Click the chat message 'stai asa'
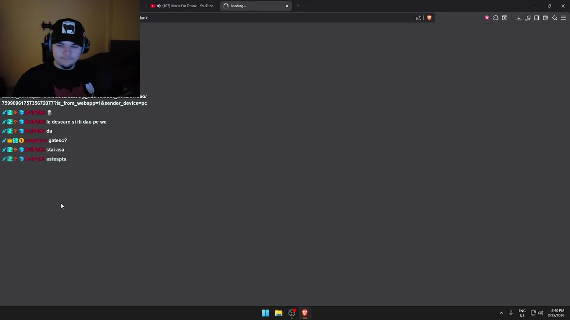This screenshot has height=320, width=570. click(x=55, y=150)
